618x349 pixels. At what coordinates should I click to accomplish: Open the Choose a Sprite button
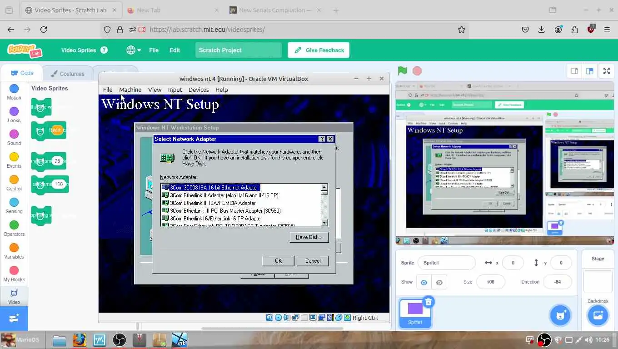[560, 315]
